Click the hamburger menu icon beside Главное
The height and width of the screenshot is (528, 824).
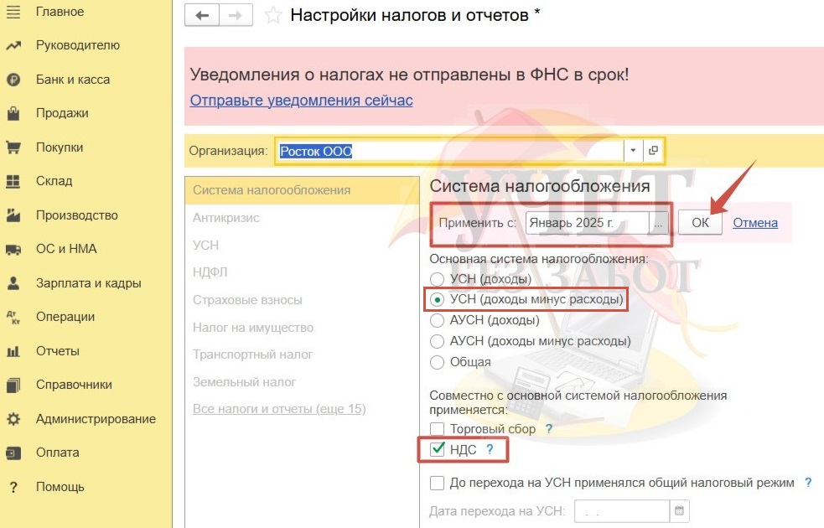tap(13, 12)
